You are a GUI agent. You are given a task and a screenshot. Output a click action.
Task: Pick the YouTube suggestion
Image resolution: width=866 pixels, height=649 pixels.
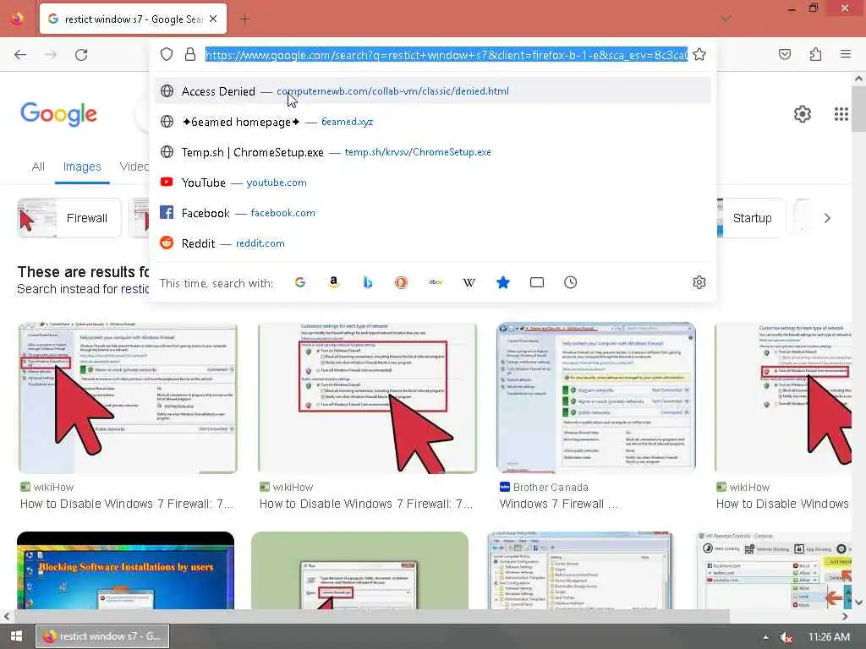click(x=433, y=183)
